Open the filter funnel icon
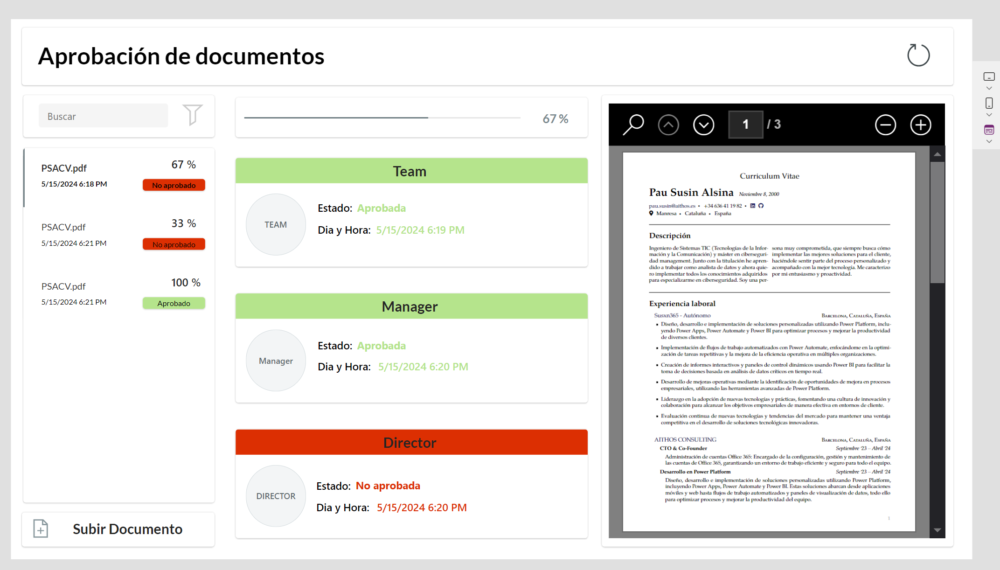Viewport: 1000px width, 570px height. click(192, 115)
